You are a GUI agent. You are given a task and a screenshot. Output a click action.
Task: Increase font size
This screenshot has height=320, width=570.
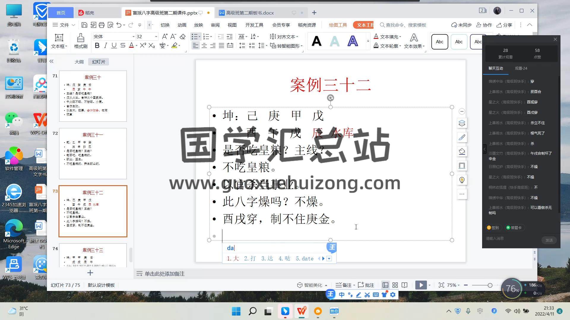(x=164, y=36)
